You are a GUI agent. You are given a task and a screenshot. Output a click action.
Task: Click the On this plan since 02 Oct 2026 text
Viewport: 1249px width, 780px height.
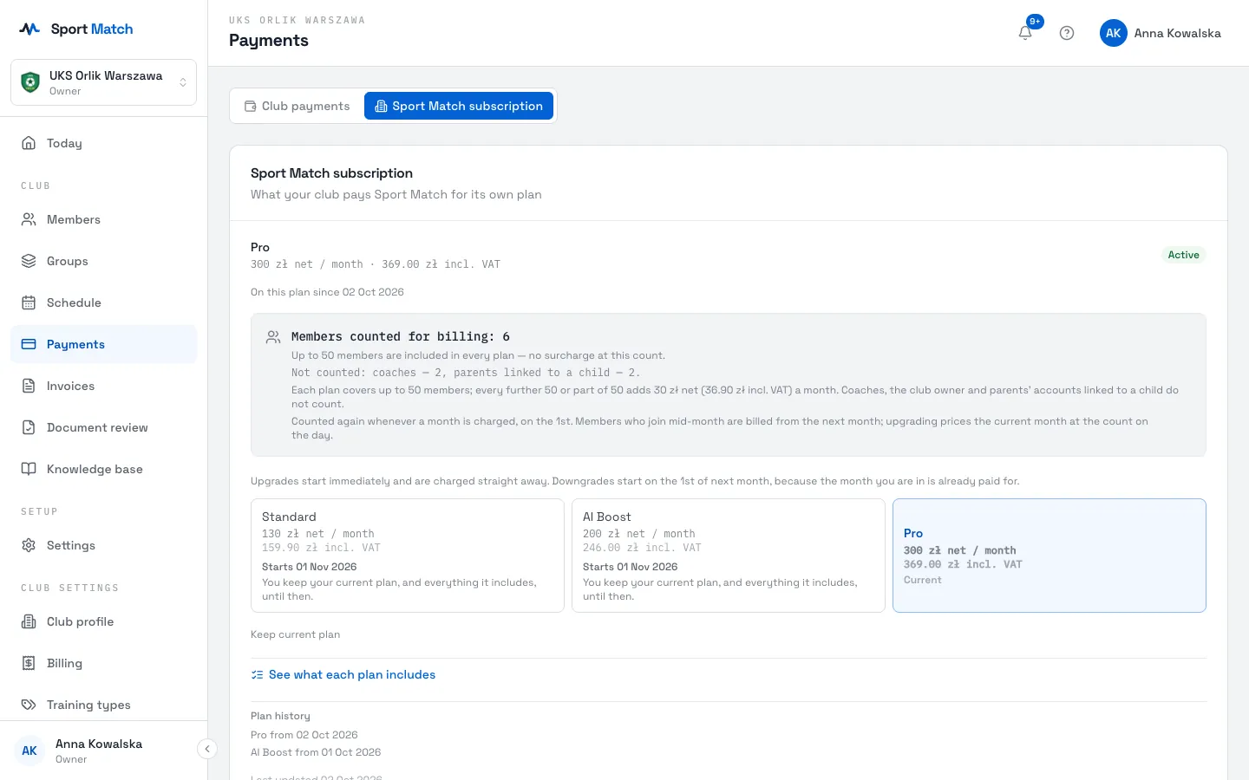coord(327,292)
